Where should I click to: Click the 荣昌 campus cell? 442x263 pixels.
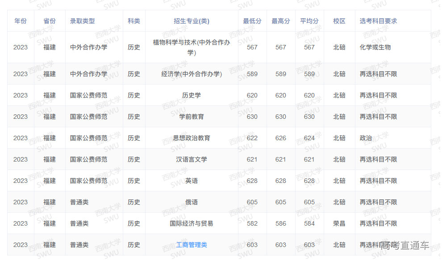339,223
